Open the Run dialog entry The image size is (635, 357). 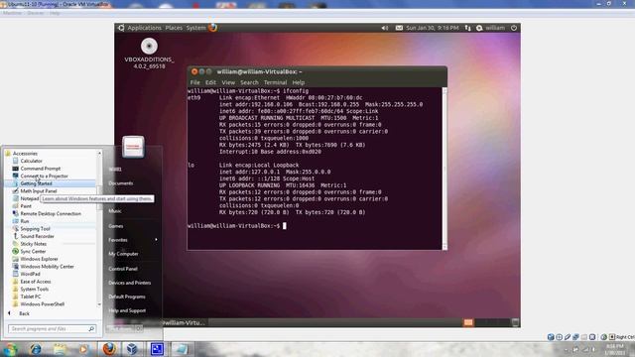(x=24, y=221)
